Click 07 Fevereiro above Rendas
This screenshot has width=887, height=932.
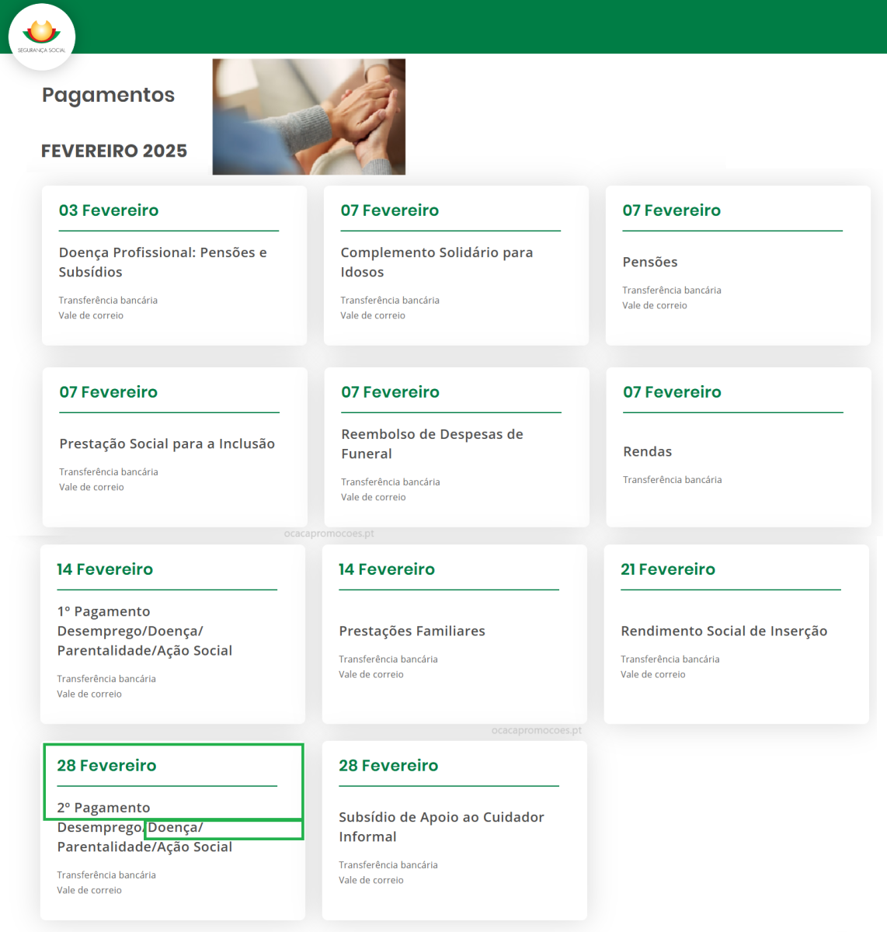click(x=672, y=392)
